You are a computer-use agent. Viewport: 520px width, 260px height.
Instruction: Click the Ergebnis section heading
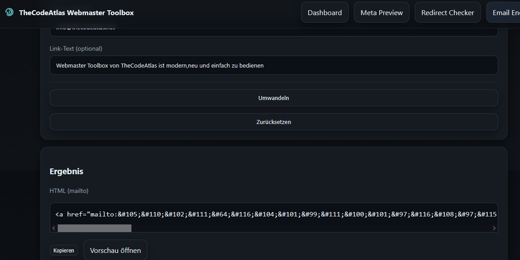click(x=66, y=171)
